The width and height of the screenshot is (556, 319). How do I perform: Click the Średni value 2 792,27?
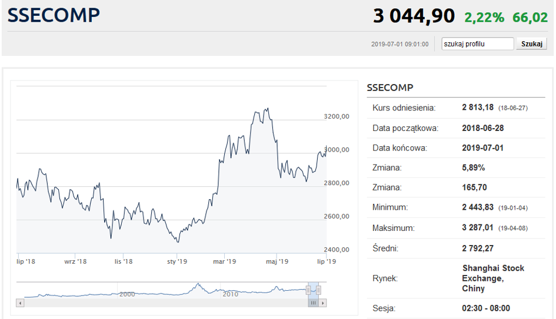pyautogui.click(x=478, y=248)
